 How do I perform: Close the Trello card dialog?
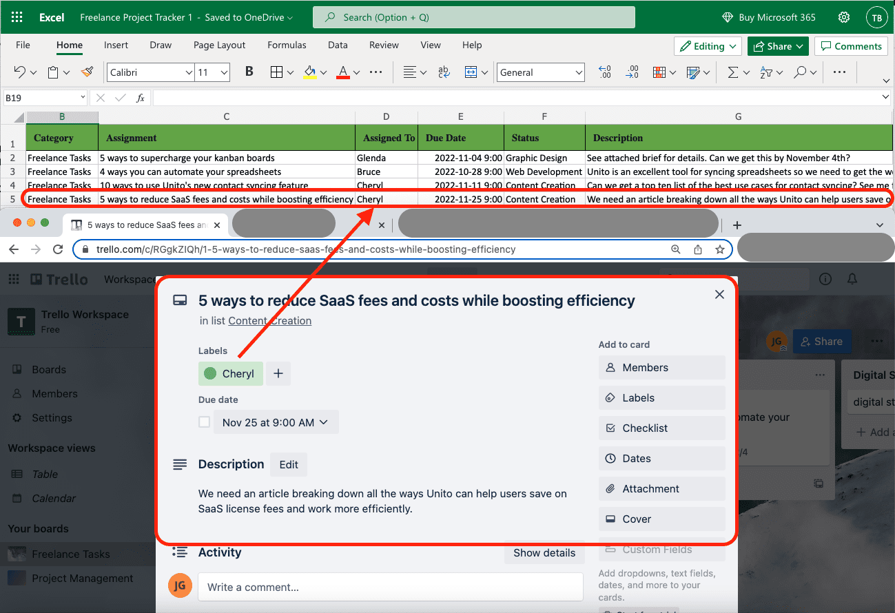(719, 294)
